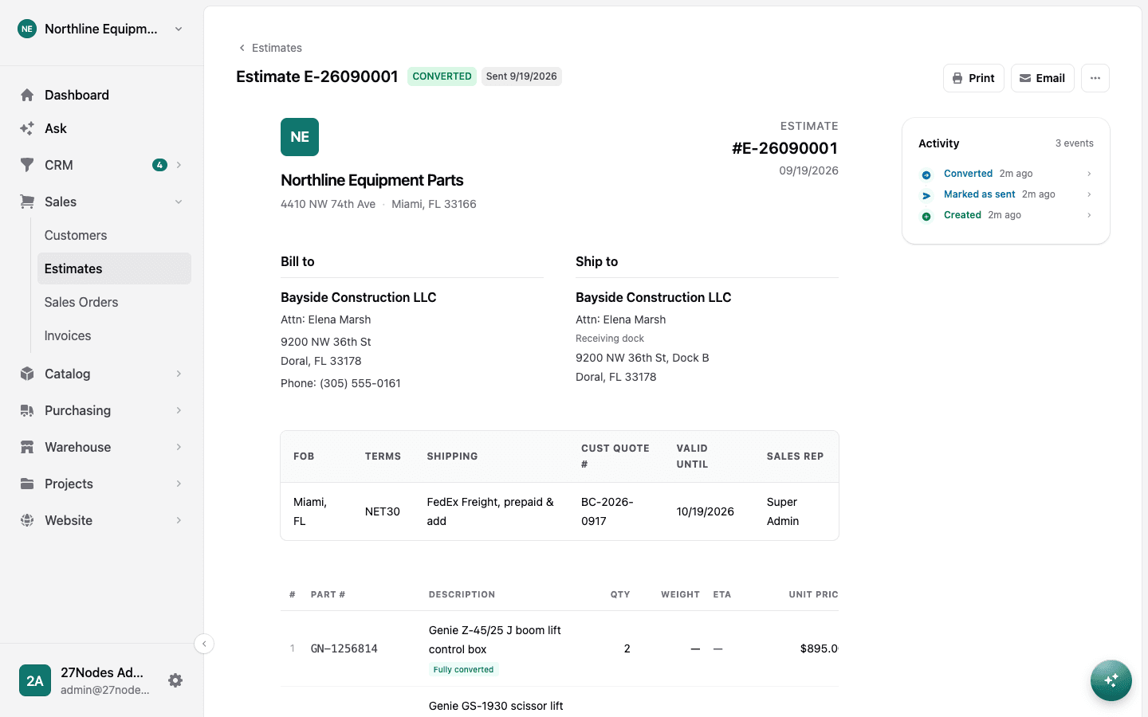This screenshot has height=717, width=1148.
Task: Click customer quote number BC-2026-0917
Action: [x=607, y=511]
